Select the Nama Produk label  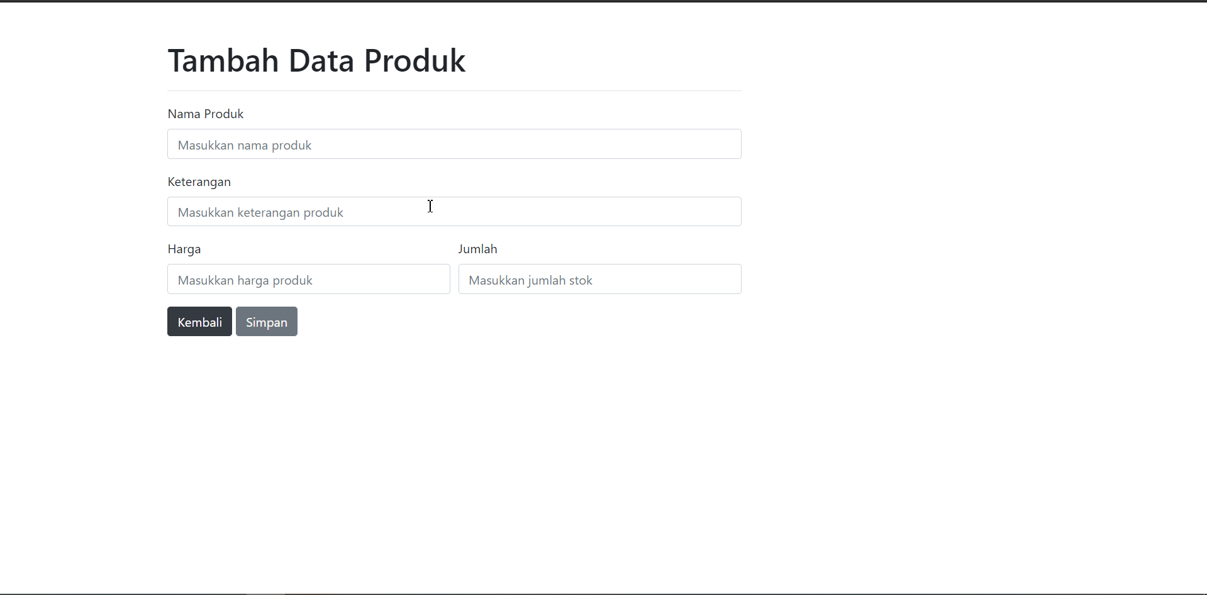tap(205, 114)
